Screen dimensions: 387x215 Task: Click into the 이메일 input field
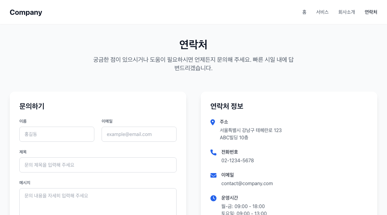point(139,134)
